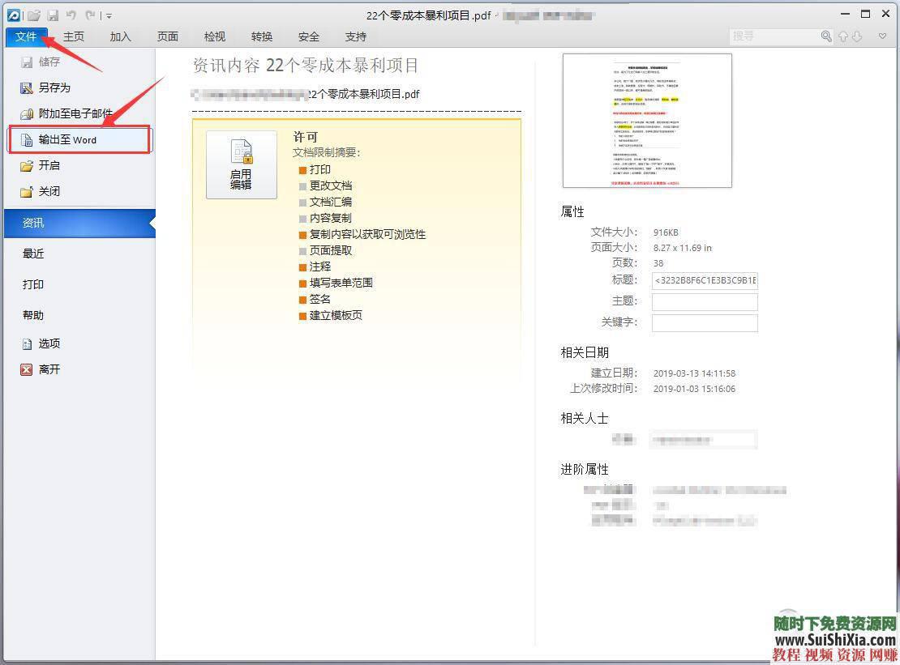The width and height of the screenshot is (900, 665).
Task: Click the collapse chevron at top right corner
Action: (x=882, y=36)
